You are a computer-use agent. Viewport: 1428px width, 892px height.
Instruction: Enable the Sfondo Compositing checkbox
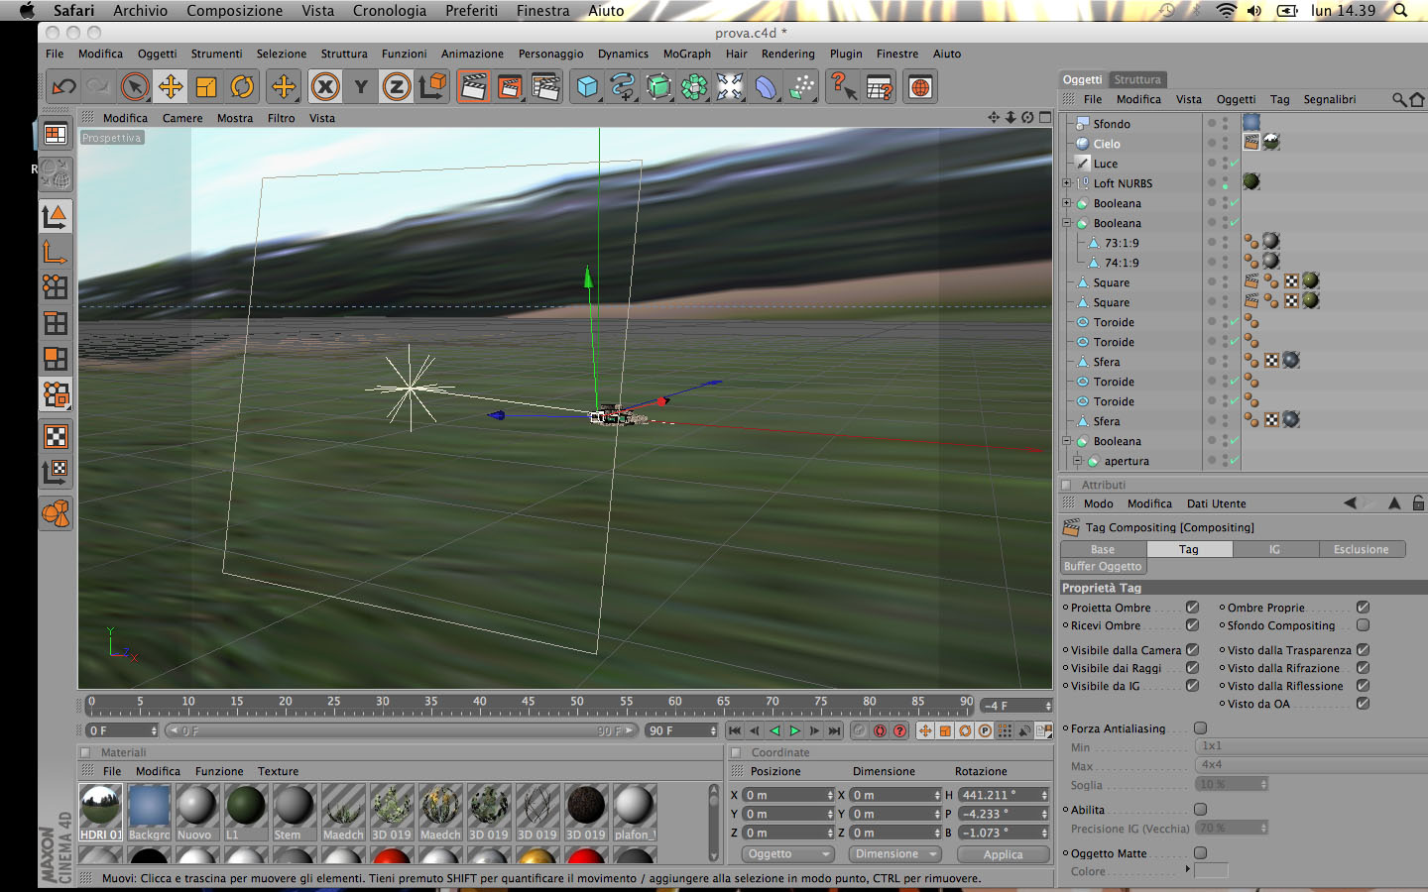1364,625
